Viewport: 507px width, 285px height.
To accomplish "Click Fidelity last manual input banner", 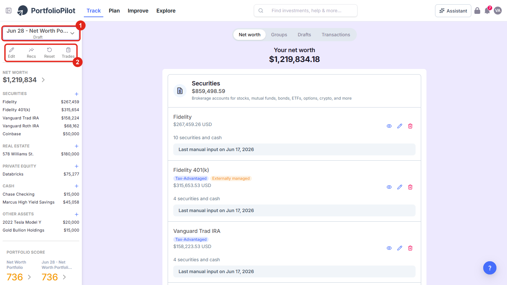I will (x=294, y=149).
